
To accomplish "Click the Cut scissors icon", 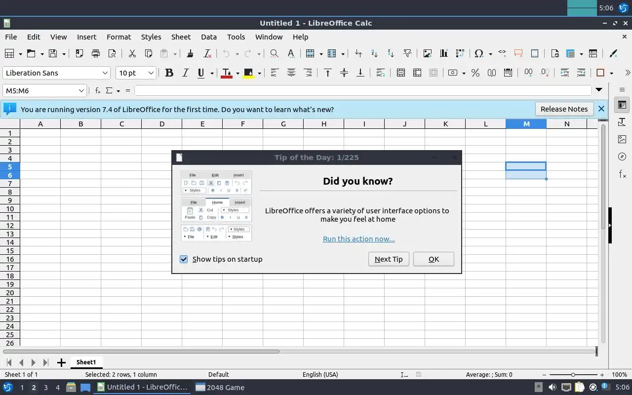I will pos(132,53).
